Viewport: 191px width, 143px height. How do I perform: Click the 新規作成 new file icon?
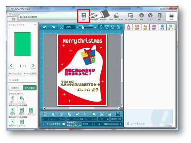click(x=103, y=16)
